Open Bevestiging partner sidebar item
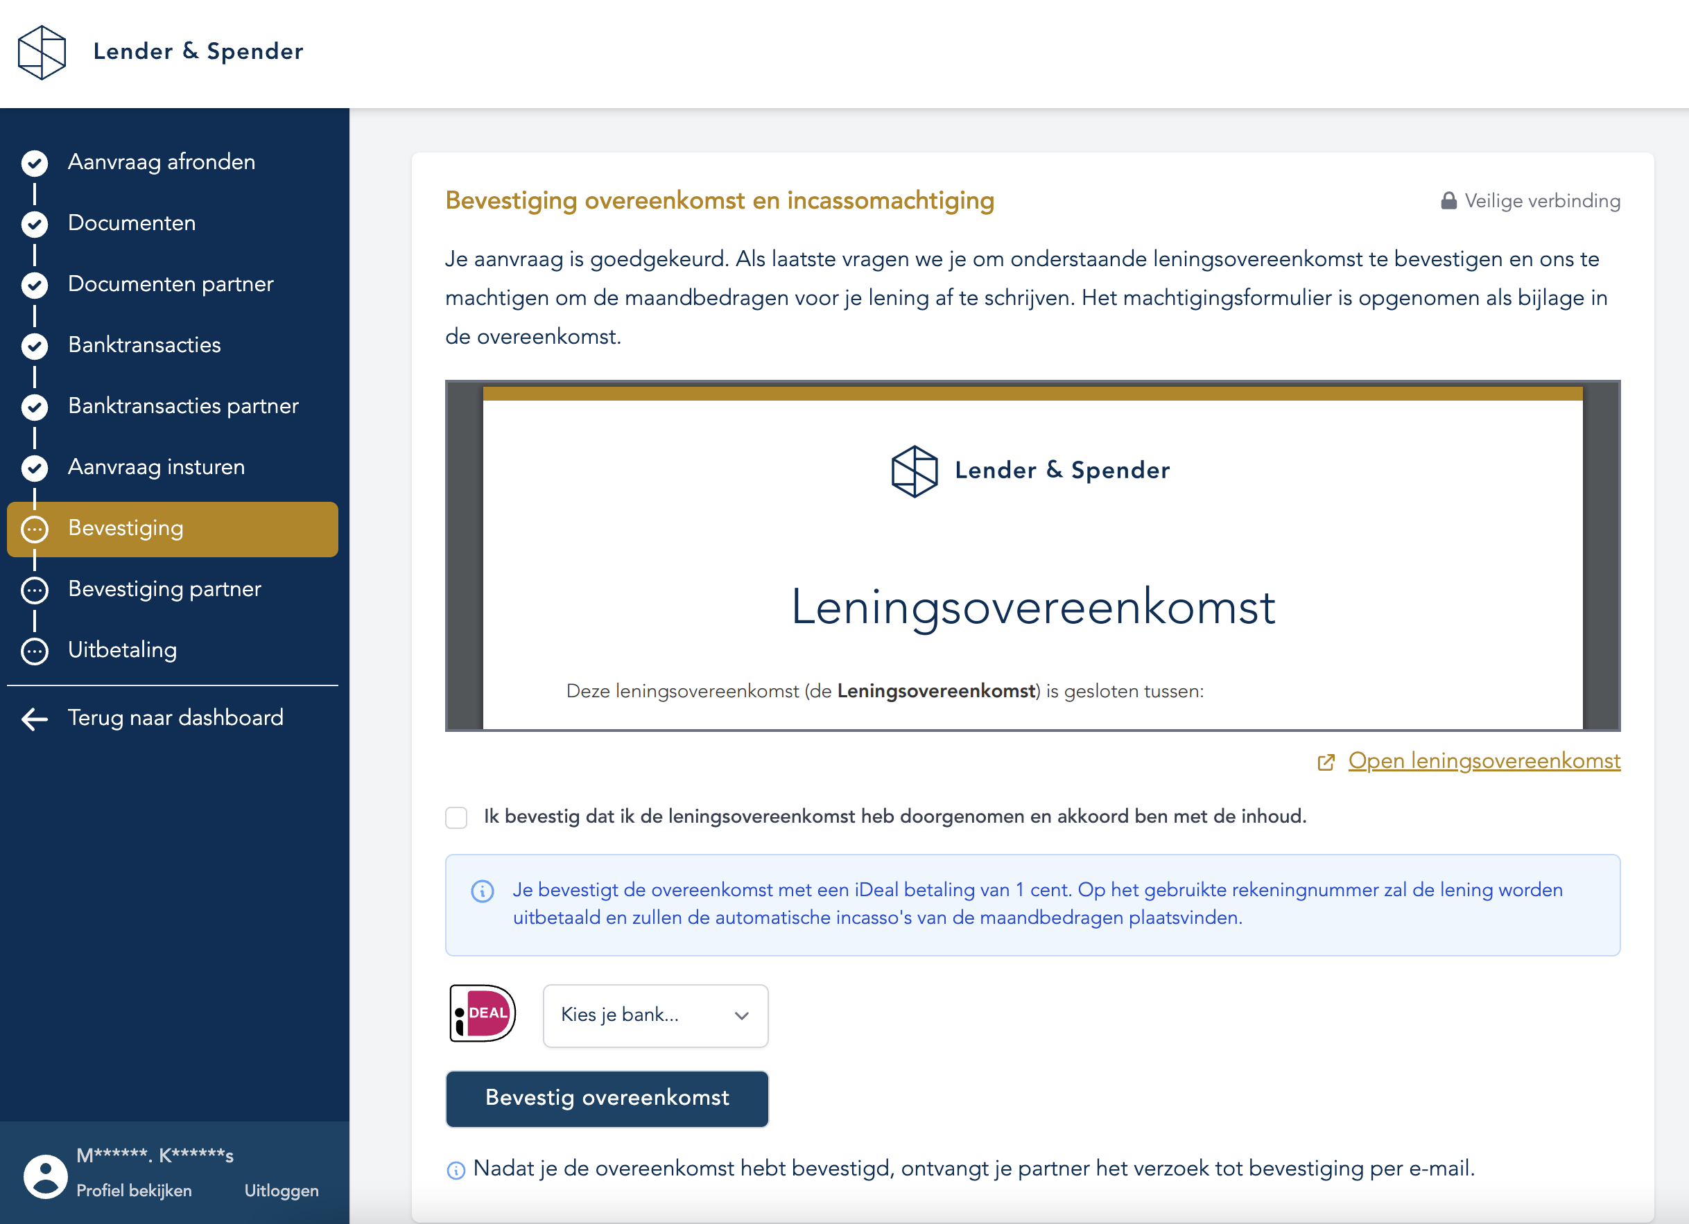Image resolution: width=1689 pixels, height=1224 pixels. pyautogui.click(x=164, y=590)
